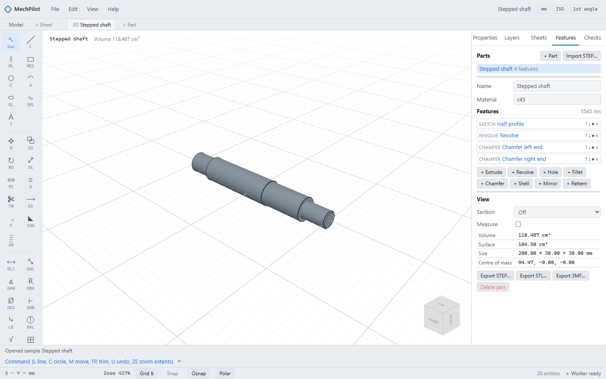Switch to the Properties panel tab
This screenshot has width=606, height=379.
click(x=485, y=38)
